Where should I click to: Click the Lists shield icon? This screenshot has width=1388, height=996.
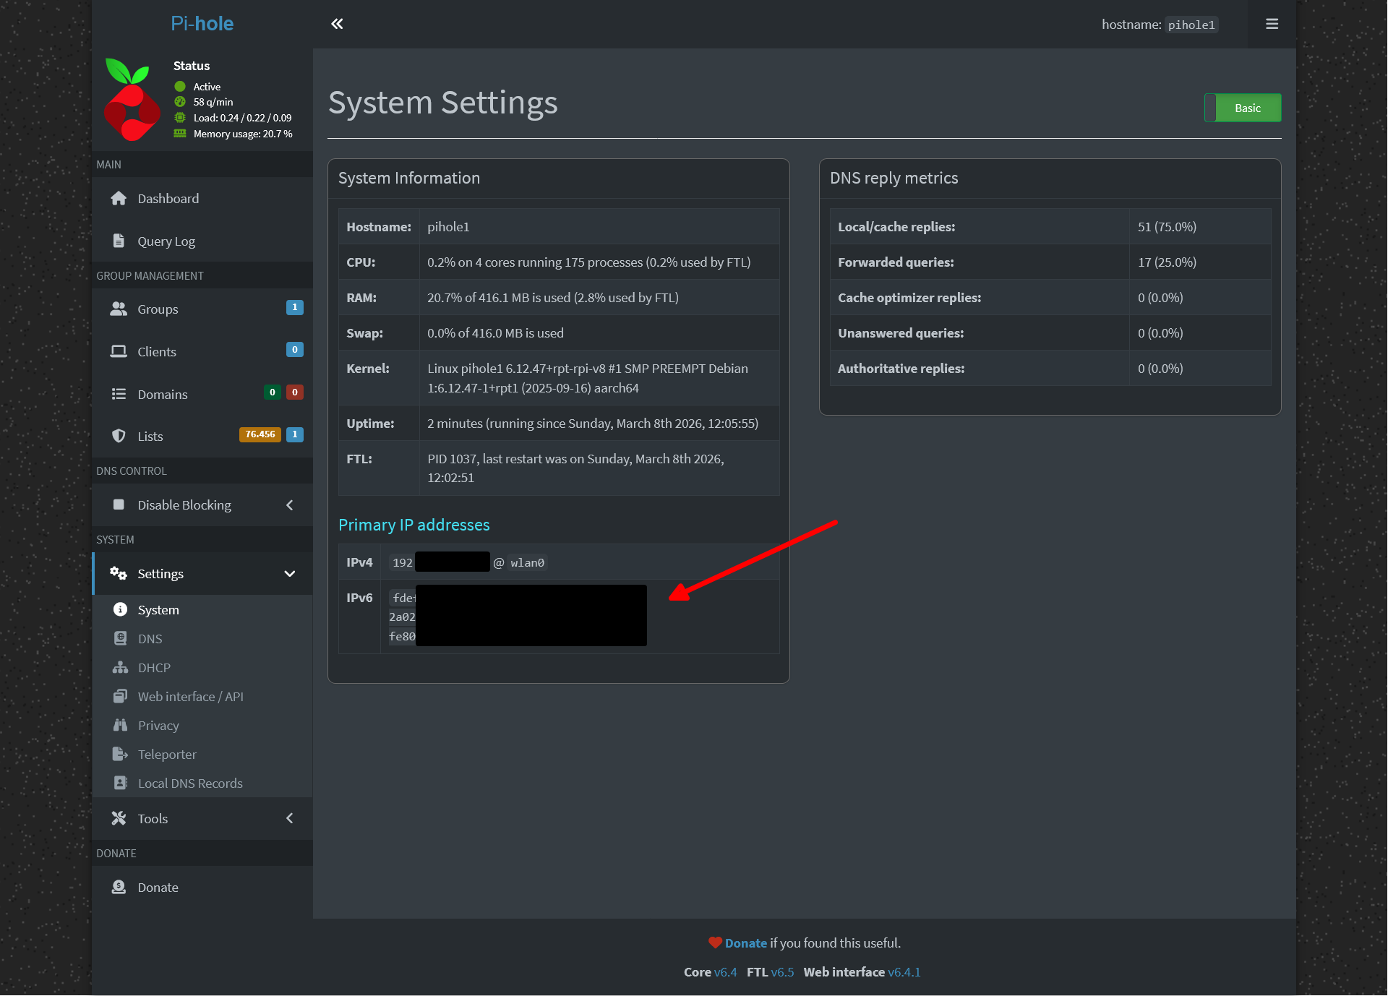pyautogui.click(x=119, y=436)
